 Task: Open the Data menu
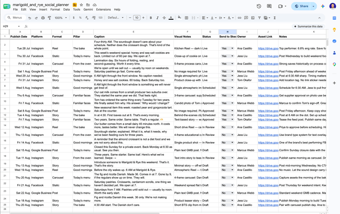tap(66, 10)
